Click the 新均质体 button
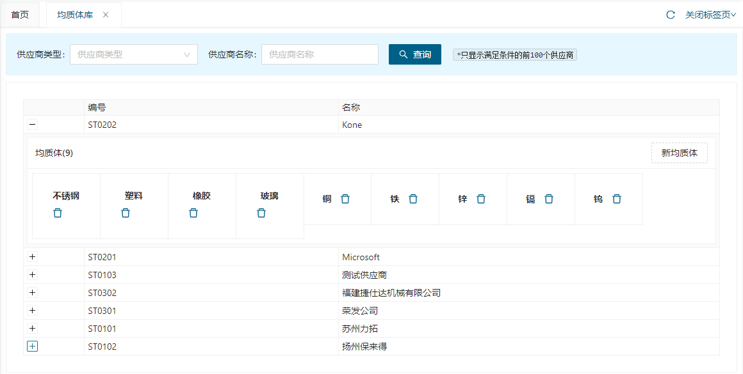The image size is (743, 374). (x=679, y=153)
